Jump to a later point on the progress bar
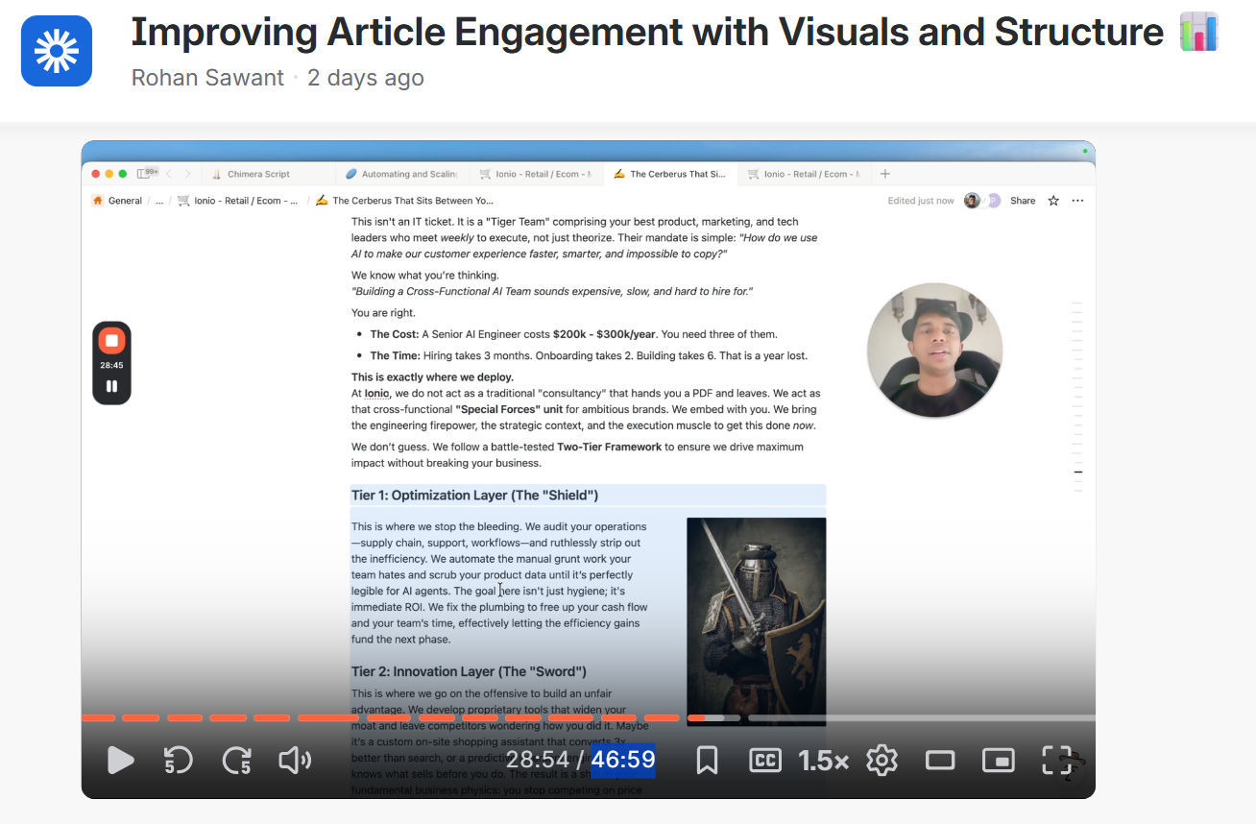The width and height of the screenshot is (1256, 824). (912, 717)
